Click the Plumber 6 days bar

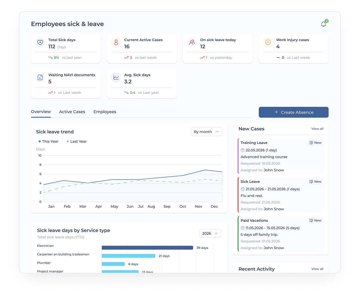tap(113, 264)
